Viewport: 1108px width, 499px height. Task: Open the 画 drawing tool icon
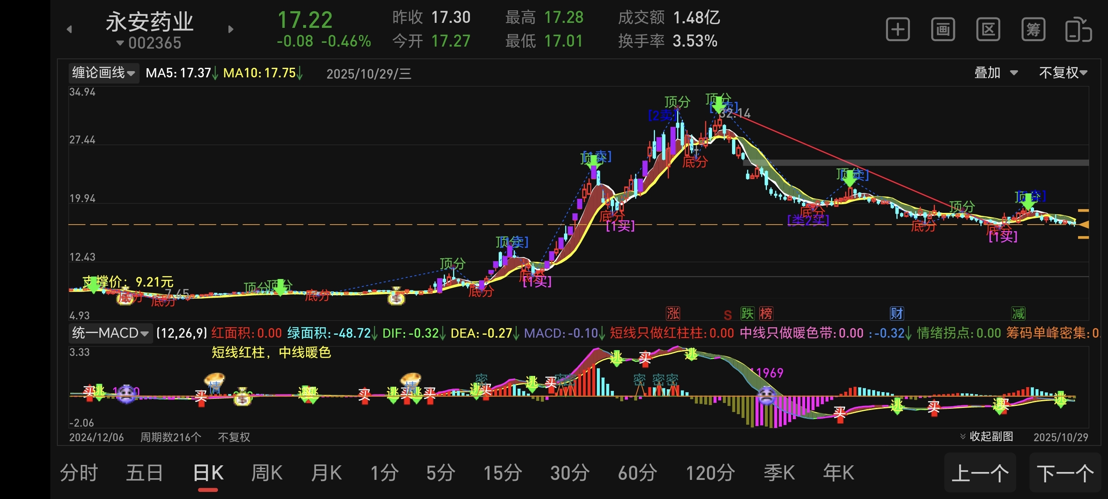click(943, 29)
